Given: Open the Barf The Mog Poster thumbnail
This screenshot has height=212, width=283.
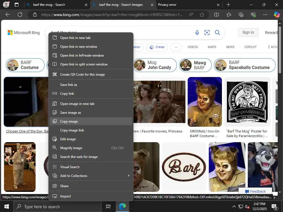Looking at the screenshot, I should pos(247,102).
